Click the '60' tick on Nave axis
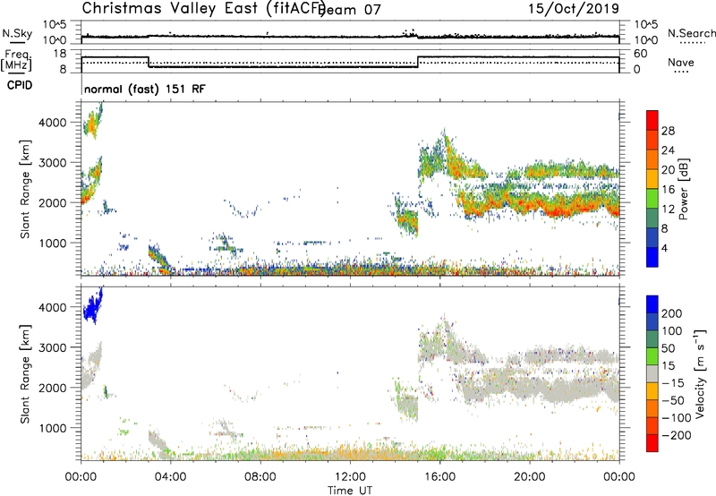The width and height of the screenshot is (716, 496). click(x=641, y=54)
